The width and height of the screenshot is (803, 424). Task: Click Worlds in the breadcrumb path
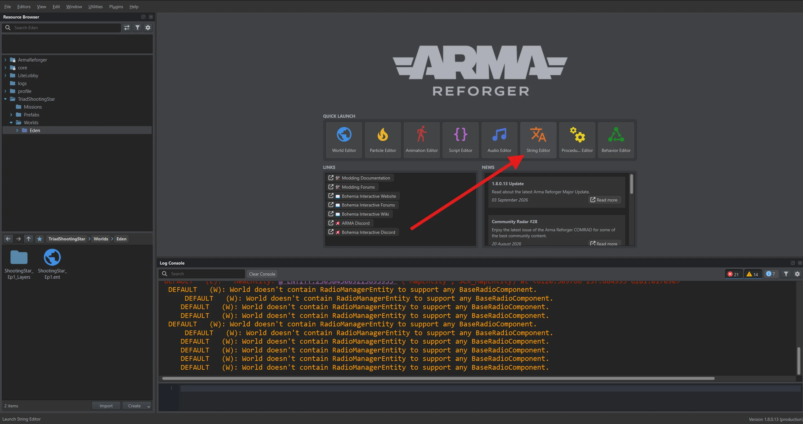click(x=101, y=239)
